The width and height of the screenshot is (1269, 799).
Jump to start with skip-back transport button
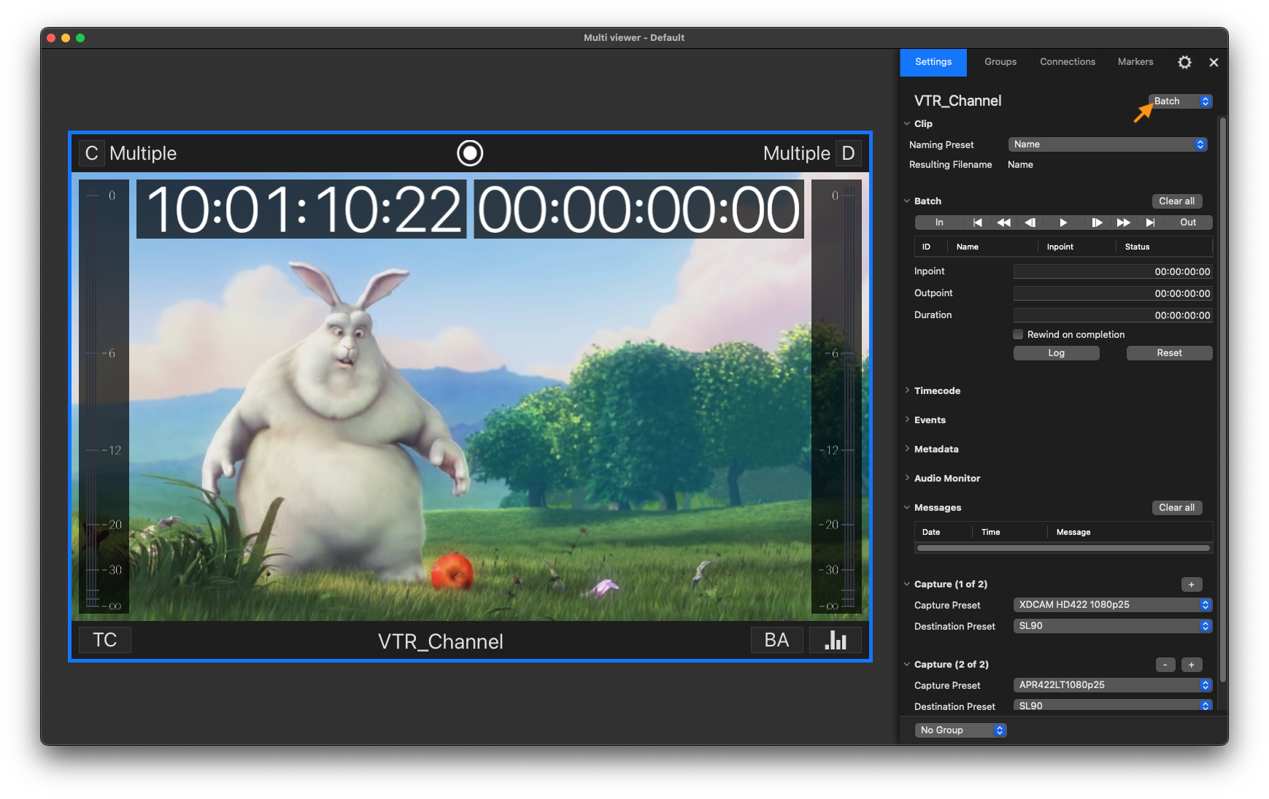(978, 223)
